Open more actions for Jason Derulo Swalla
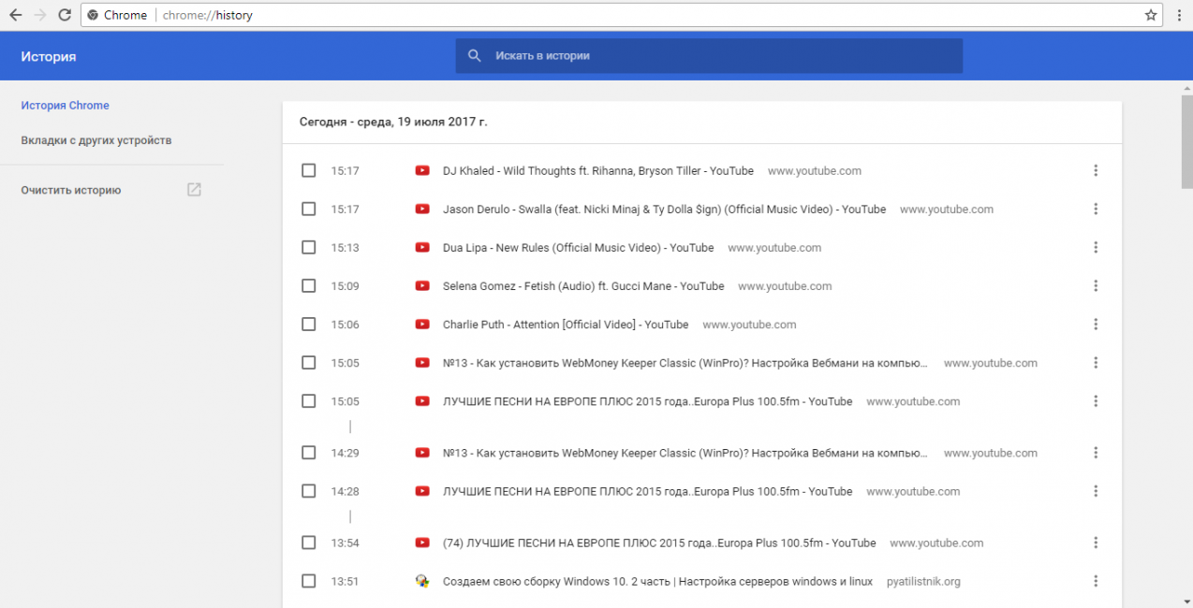The width and height of the screenshot is (1193, 608). click(x=1095, y=210)
